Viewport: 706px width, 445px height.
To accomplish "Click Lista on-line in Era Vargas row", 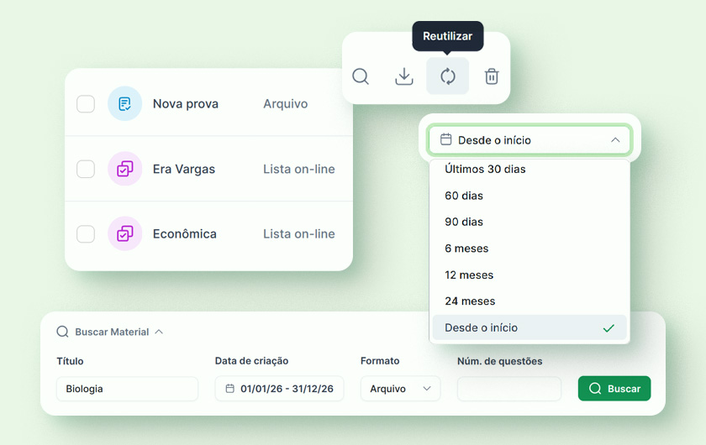I will (x=299, y=169).
